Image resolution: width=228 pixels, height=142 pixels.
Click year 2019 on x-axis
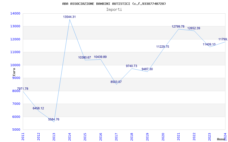(147, 137)
